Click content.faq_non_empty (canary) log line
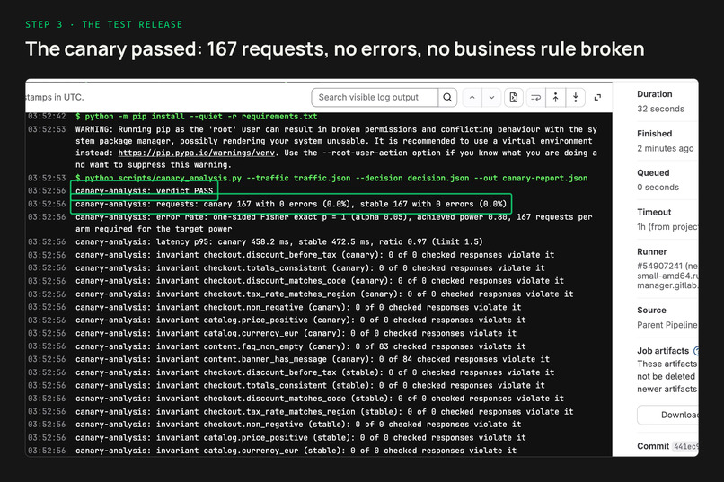This screenshot has width=724, height=482. (301, 346)
